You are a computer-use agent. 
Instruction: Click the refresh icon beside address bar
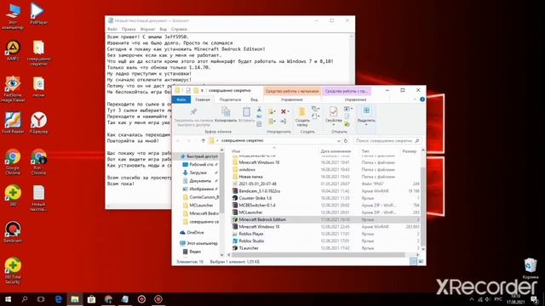[x=346, y=141]
